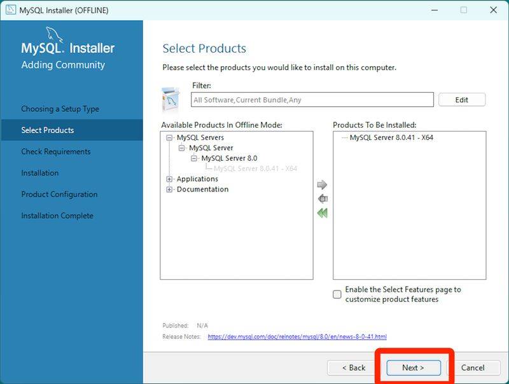Select the Applications label in the tree
Screen dimensions: 509x384
pyautogui.click(x=197, y=179)
